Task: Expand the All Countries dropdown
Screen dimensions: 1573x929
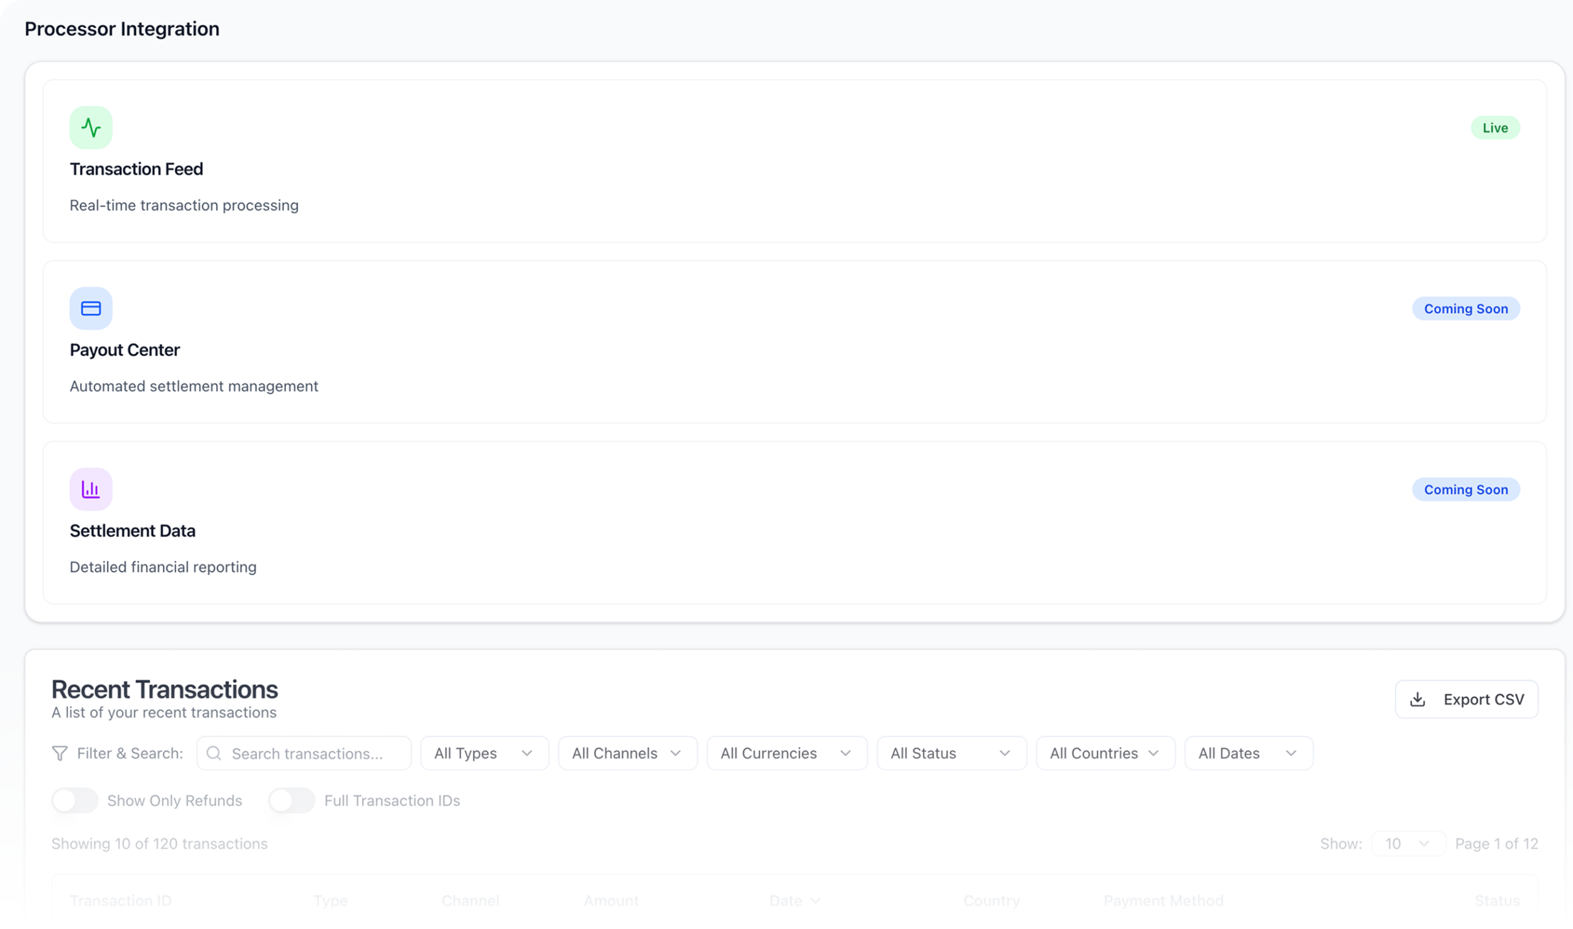Action: [x=1105, y=753]
